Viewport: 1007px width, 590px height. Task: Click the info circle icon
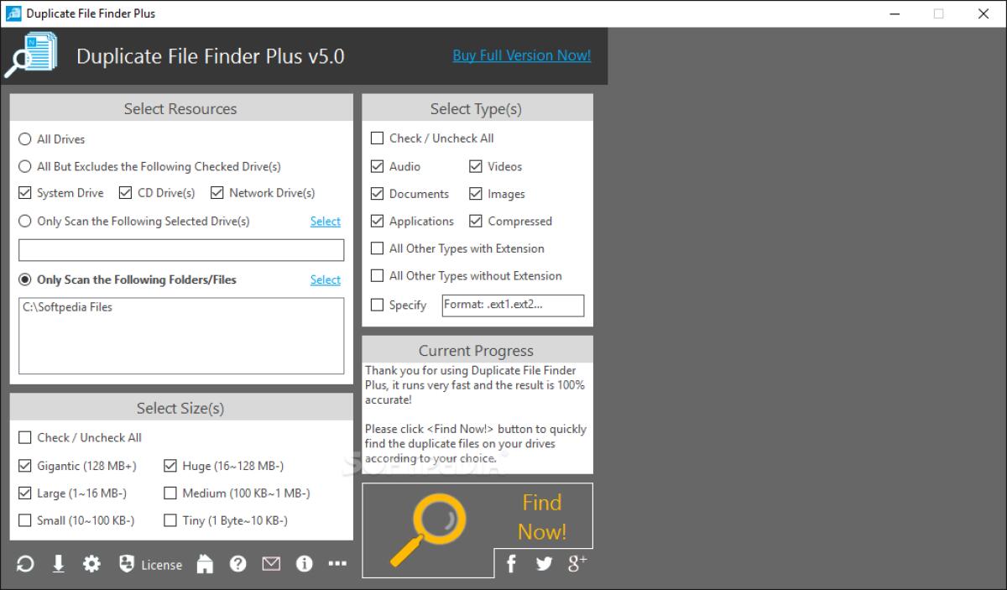[x=305, y=564]
